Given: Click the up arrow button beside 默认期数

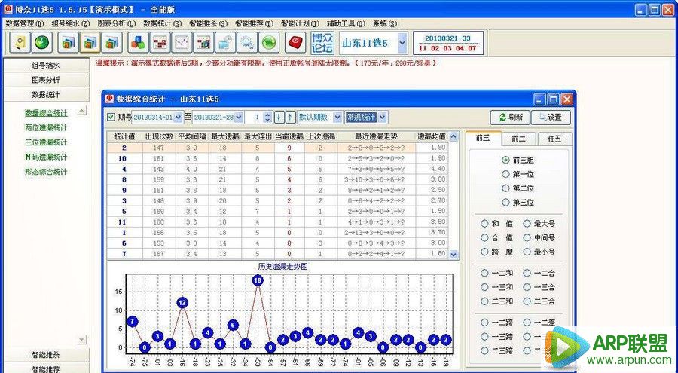Looking at the screenshot, I should tap(290, 117).
